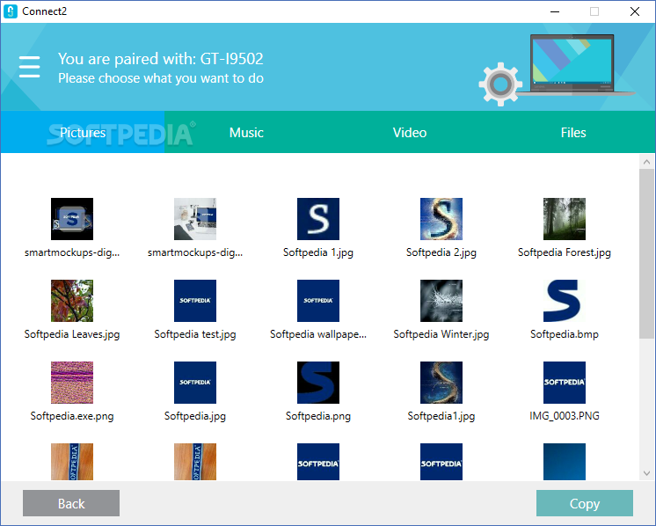656x526 pixels.
Task: Click the Copy button
Action: [x=585, y=503]
